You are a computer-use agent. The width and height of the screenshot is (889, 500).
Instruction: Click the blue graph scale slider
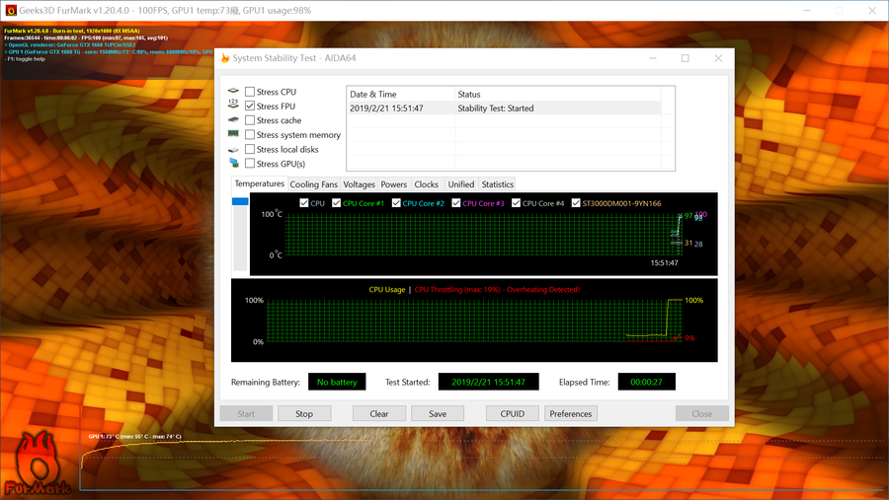pyautogui.click(x=240, y=201)
